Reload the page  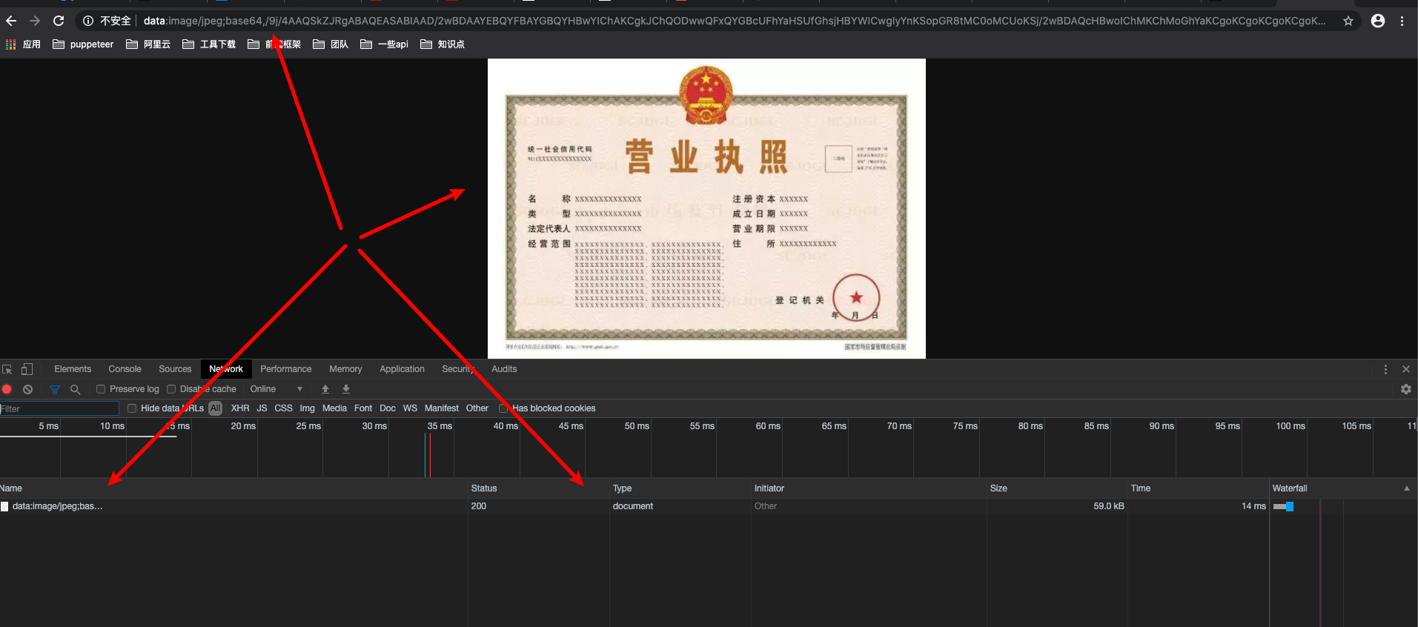(59, 21)
